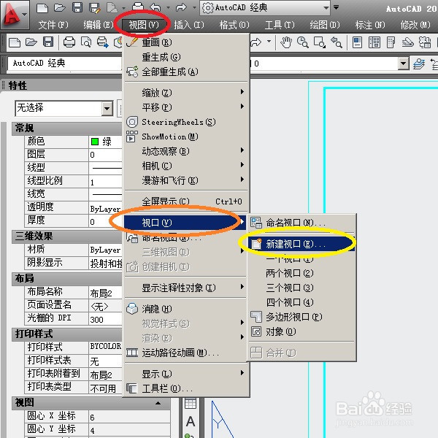Open the workspace dropdown AutoCAD 经典 in title bar
The image size is (438, 438).
[x=265, y=8]
